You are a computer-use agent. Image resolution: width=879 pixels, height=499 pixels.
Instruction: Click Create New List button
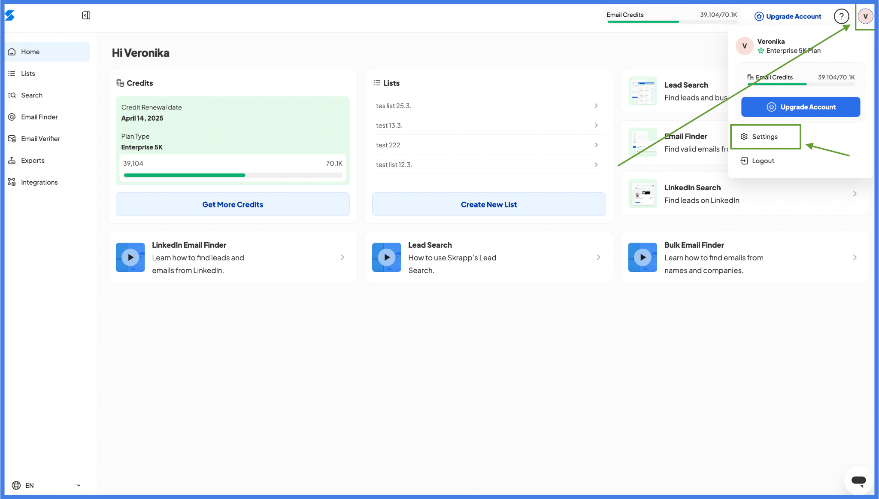(489, 204)
